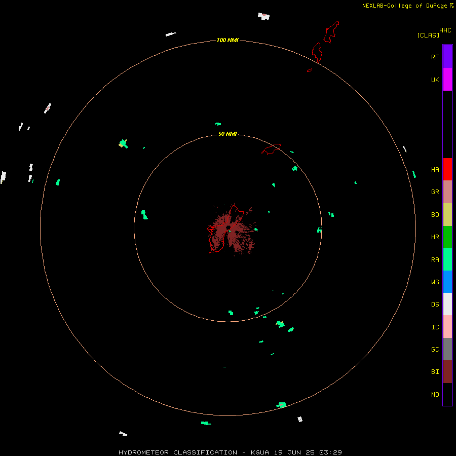Image resolution: width=456 pixels, height=456 pixels.
Task: Click the ND legend label
Action: [435, 395]
